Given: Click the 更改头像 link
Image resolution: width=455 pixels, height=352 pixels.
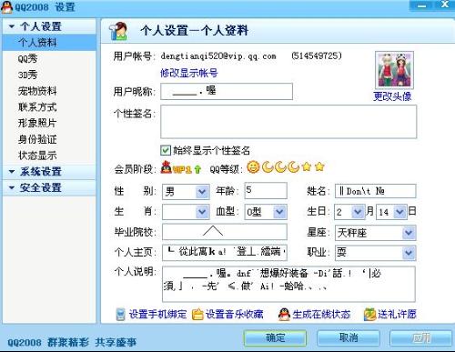Looking at the screenshot, I should 392,96.
